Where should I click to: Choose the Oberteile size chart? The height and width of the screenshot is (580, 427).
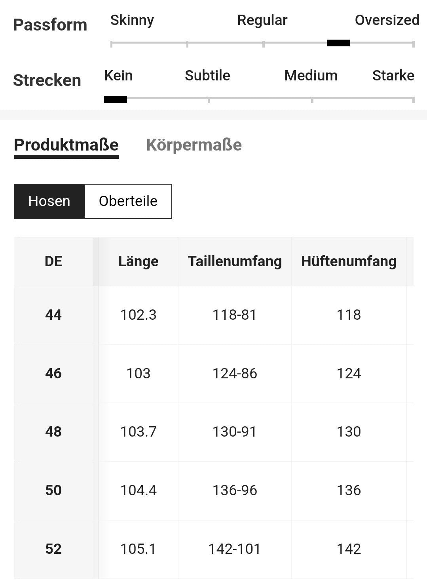(128, 201)
